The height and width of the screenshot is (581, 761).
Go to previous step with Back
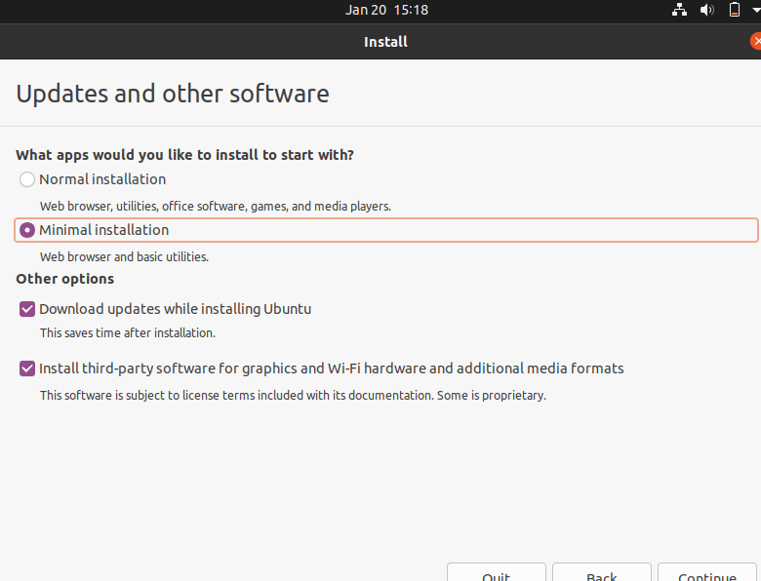(601, 573)
